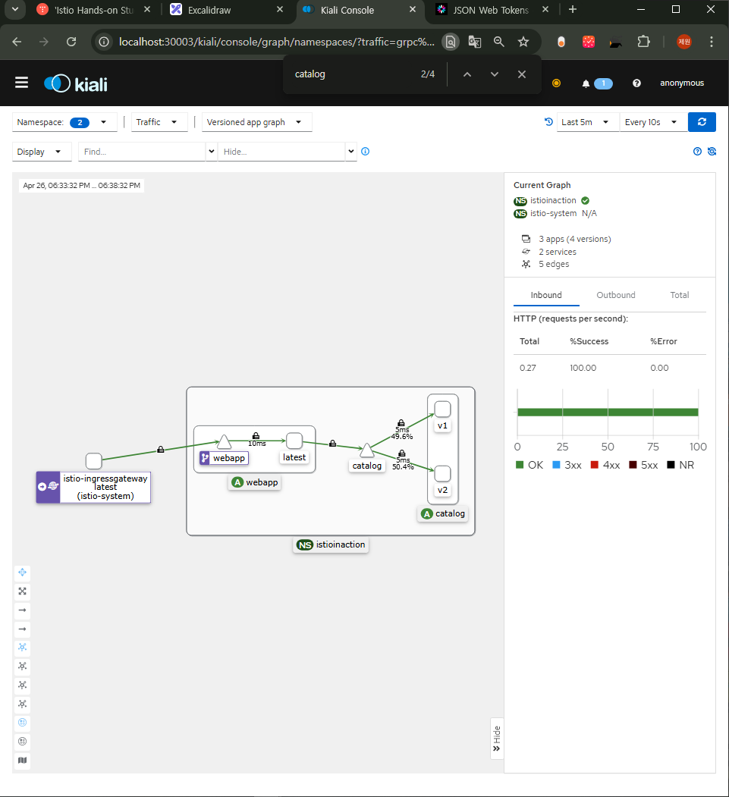Image resolution: width=729 pixels, height=797 pixels.
Task: Select the catalog service triangle node
Action: [366, 450]
